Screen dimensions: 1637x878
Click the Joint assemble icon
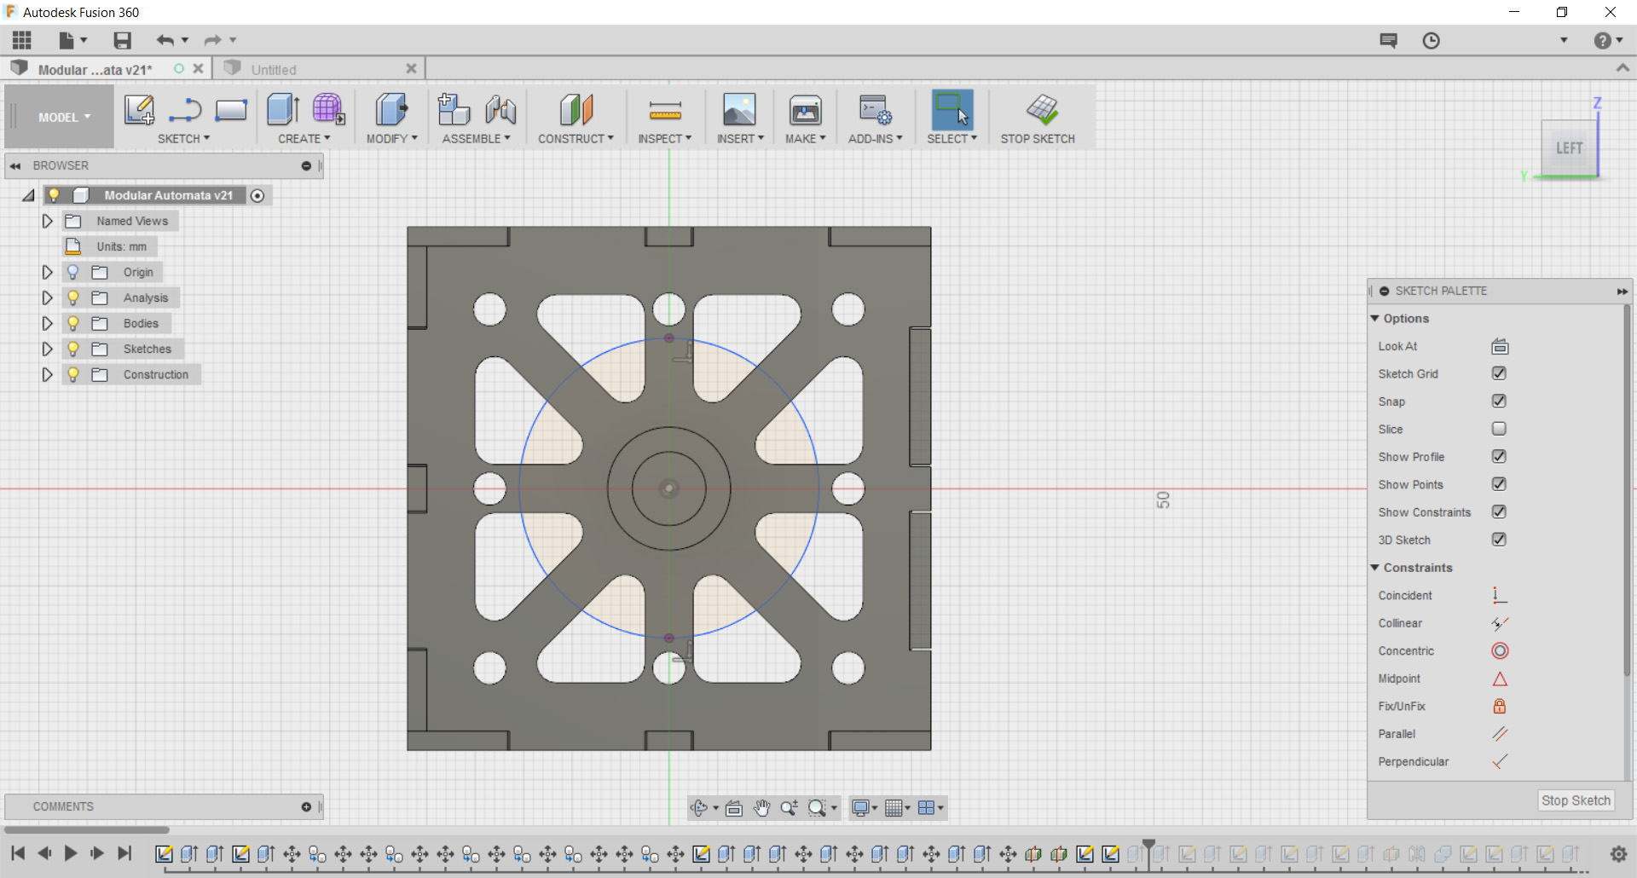pyautogui.click(x=500, y=110)
